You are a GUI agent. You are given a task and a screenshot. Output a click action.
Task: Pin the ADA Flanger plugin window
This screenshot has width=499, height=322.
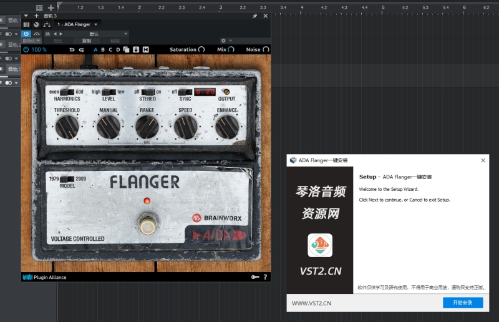coord(254,16)
